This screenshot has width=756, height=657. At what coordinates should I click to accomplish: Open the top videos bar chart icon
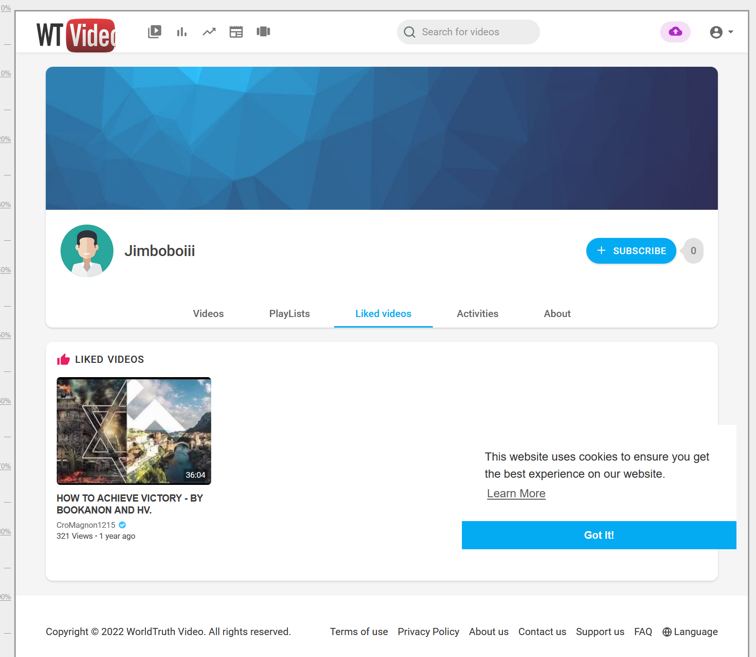182,32
